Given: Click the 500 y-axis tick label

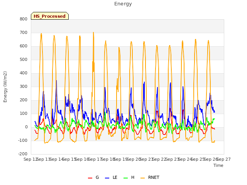Looking at the screenshot, I should click(x=24, y=60).
